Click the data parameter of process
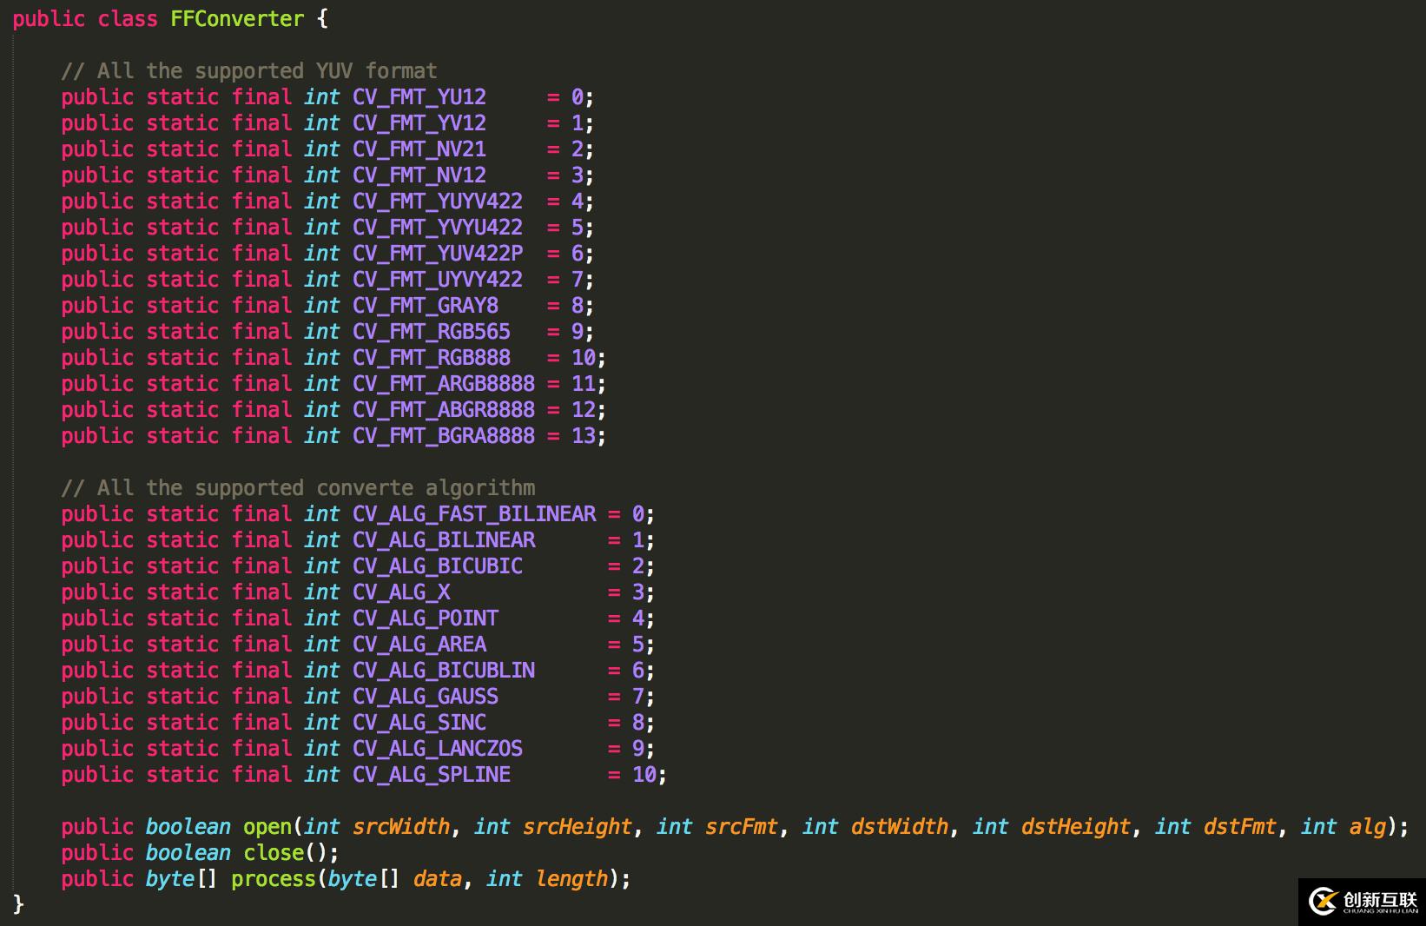The width and height of the screenshot is (1426, 926). pyautogui.click(x=438, y=878)
